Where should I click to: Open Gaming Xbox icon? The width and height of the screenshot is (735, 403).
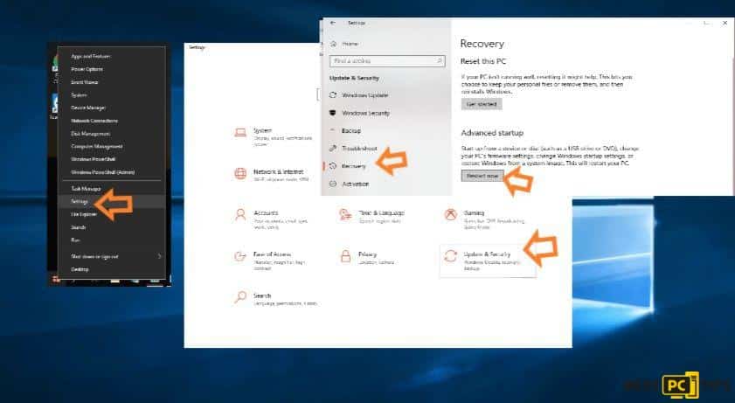coord(450,215)
